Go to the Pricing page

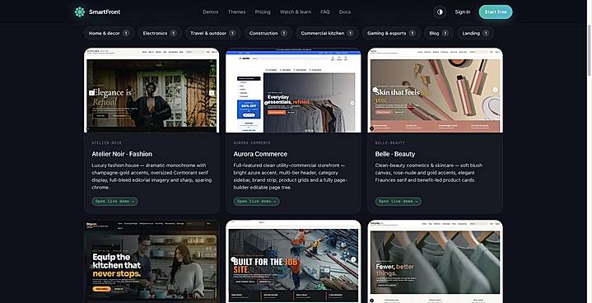click(263, 12)
